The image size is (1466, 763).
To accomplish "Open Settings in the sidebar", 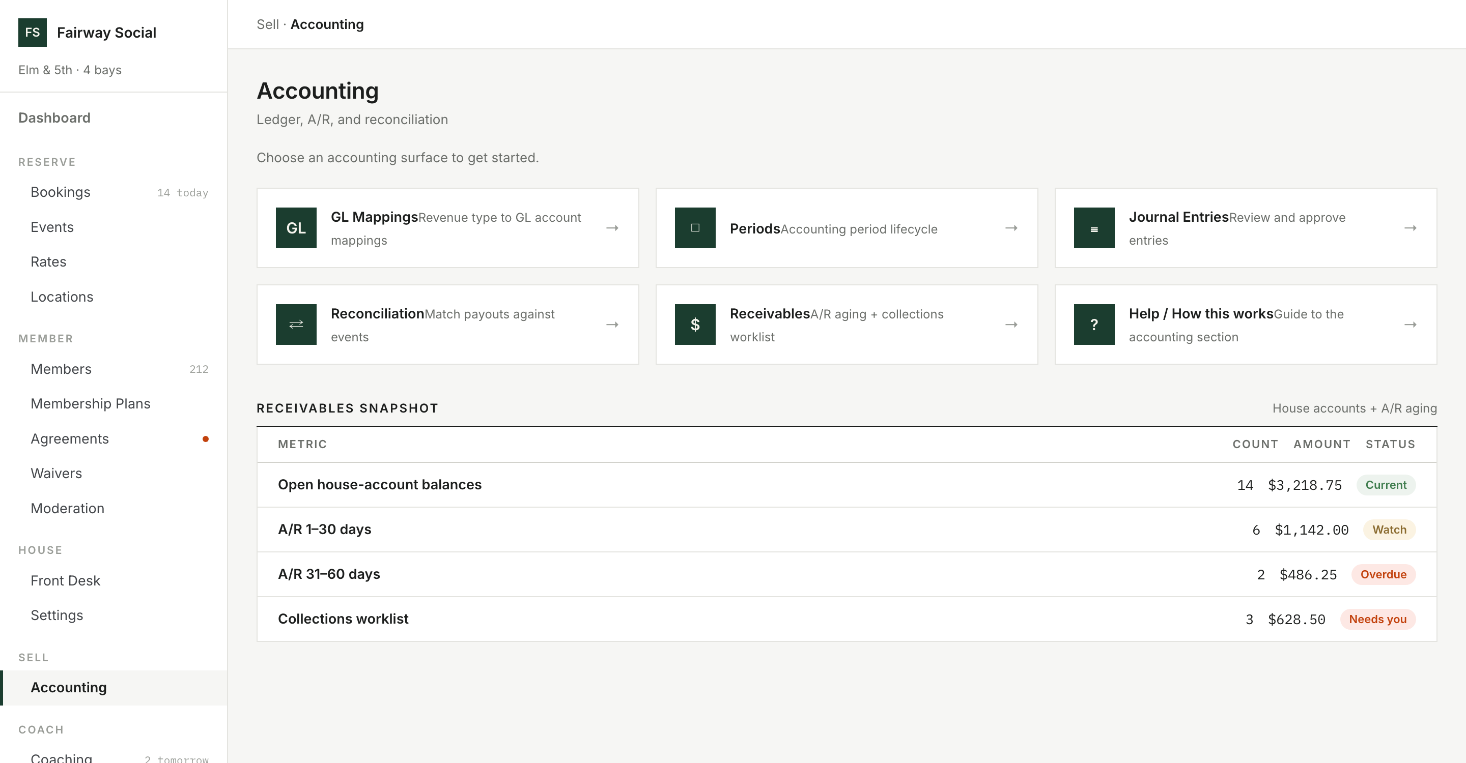I will pyautogui.click(x=114, y=615).
